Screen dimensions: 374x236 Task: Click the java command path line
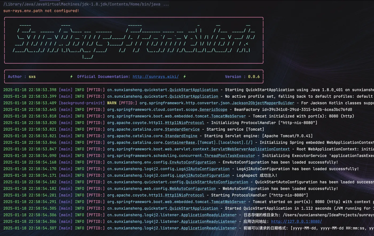(86, 4)
